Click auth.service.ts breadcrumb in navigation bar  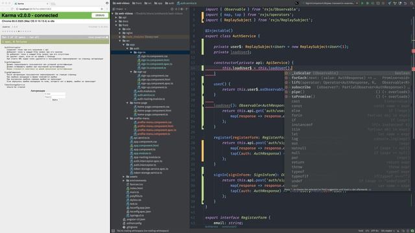click(x=187, y=3)
